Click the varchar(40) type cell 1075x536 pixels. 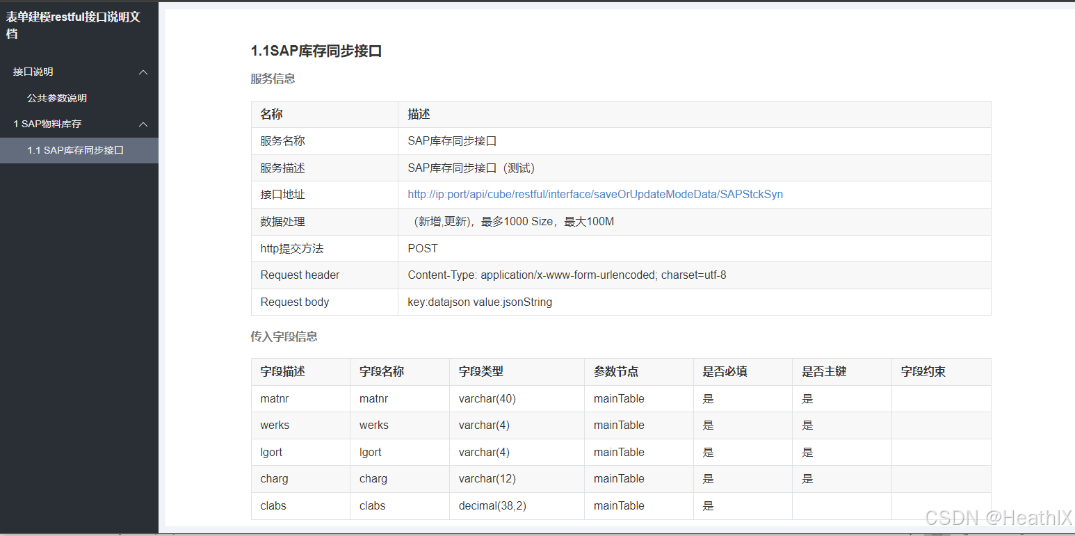(x=517, y=398)
